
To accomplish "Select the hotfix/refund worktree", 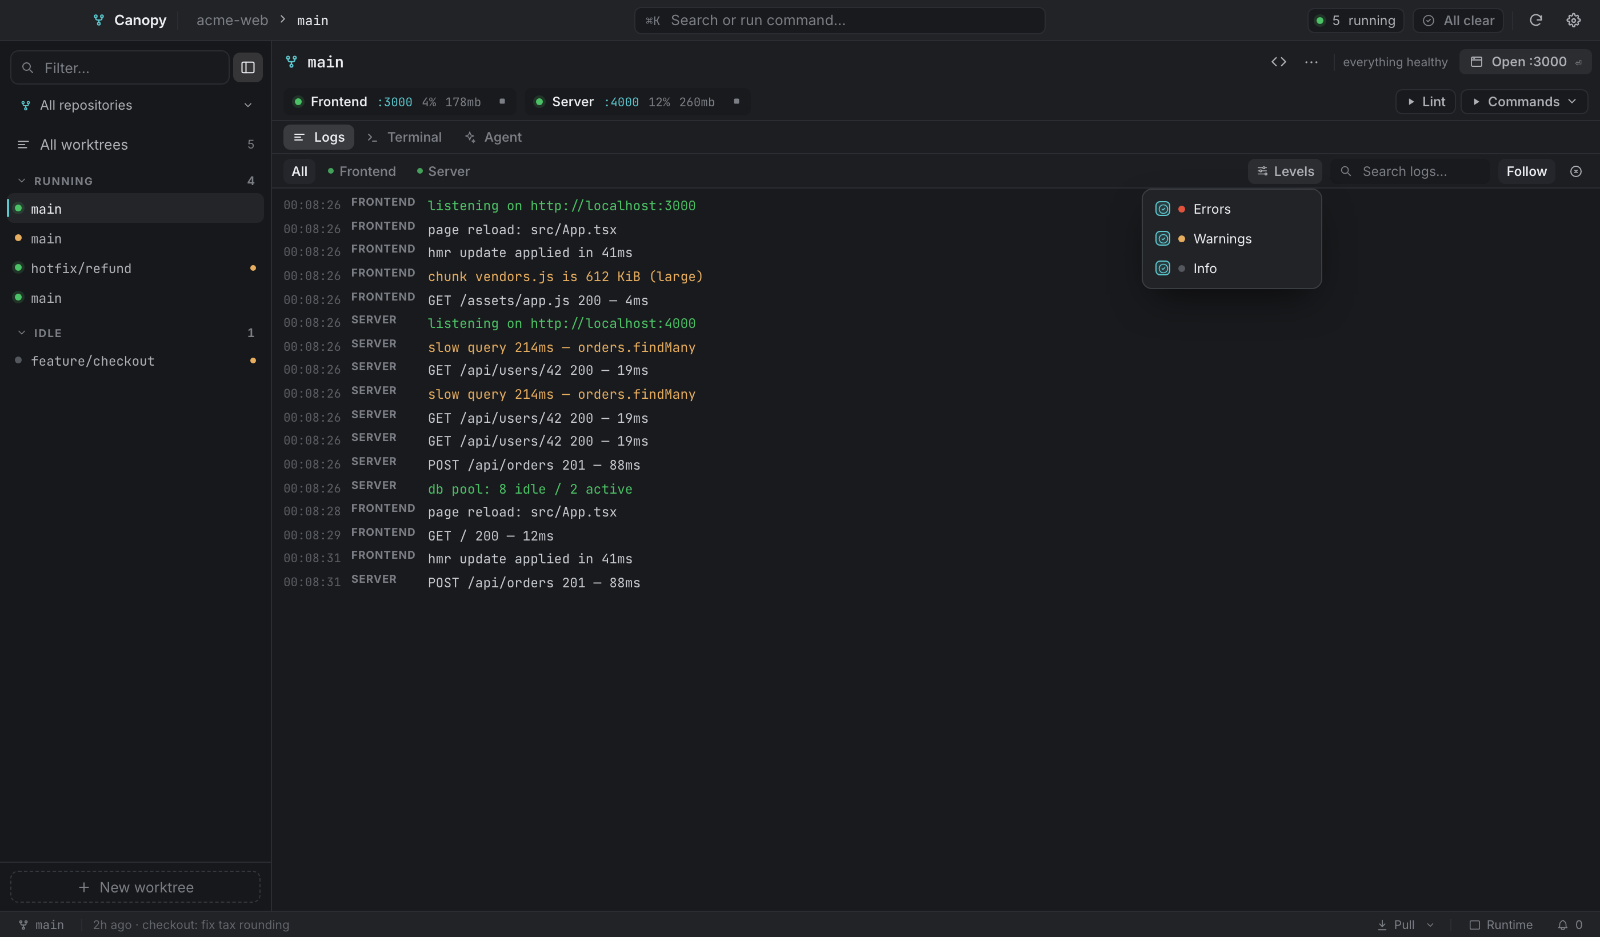I will [x=137, y=269].
